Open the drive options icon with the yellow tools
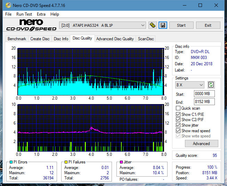 (x=153, y=25)
